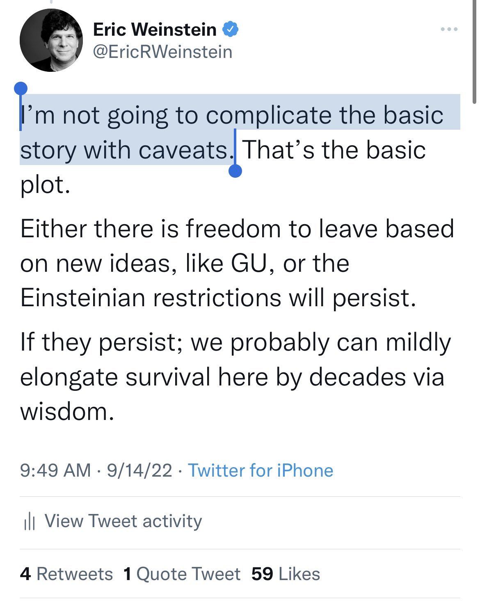Click the highlighted "complicate the basic" text

pyautogui.click(x=324, y=115)
